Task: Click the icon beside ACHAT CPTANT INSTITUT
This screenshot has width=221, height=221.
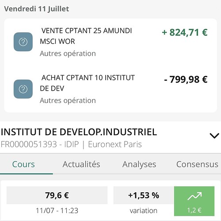Action: tap(23, 89)
